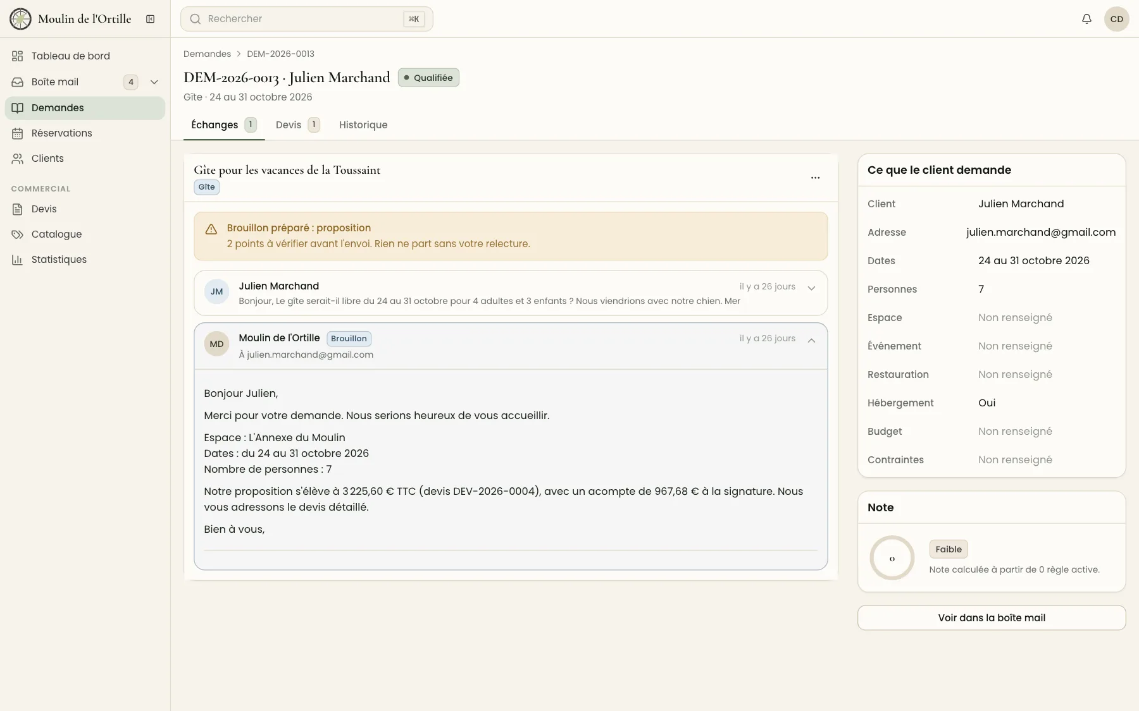This screenshot has width=1139, height=711.
Task: Click the Boîte mail inbox icon
Action: tap(18, 82)
